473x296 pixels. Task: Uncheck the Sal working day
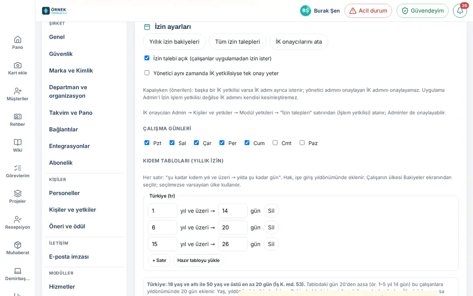(x=172, y=143)
